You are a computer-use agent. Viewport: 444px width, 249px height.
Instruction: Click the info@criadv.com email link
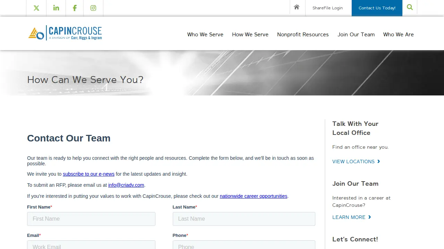(126, 185)
